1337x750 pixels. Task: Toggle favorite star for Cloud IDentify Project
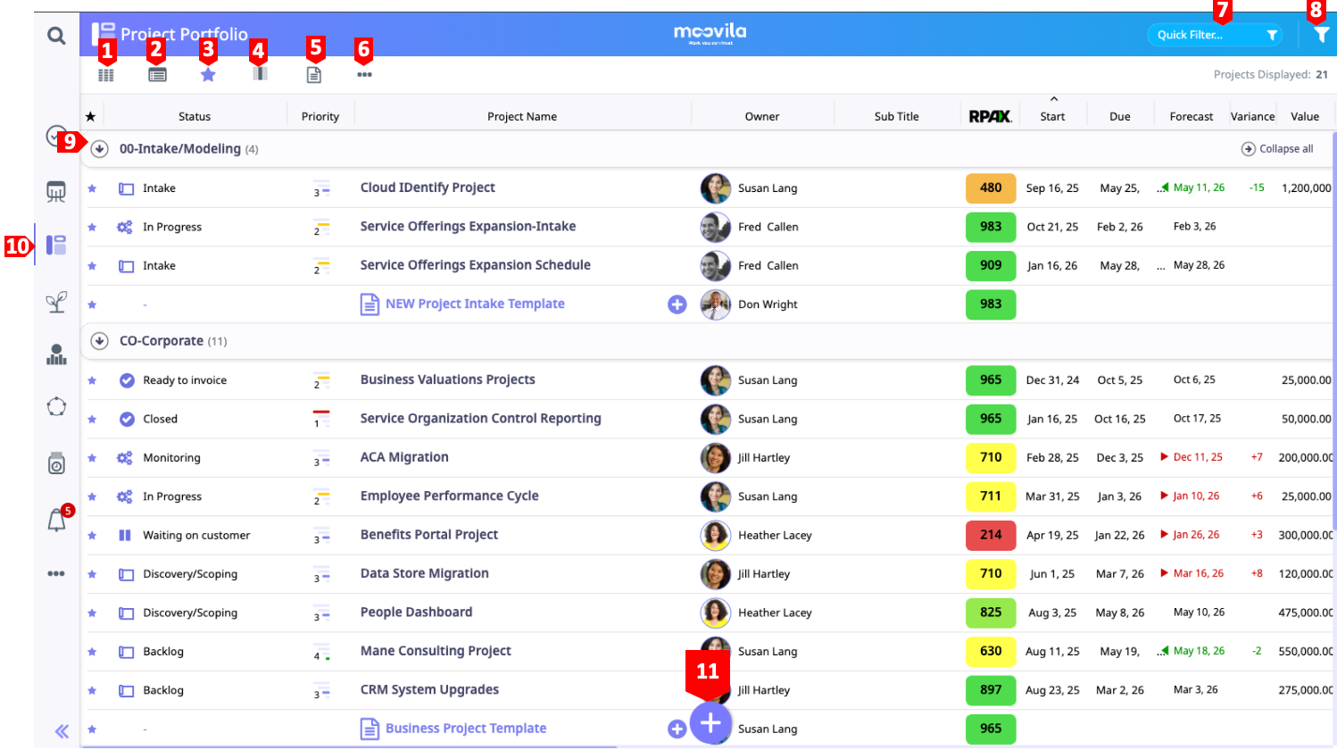(92, 188)
